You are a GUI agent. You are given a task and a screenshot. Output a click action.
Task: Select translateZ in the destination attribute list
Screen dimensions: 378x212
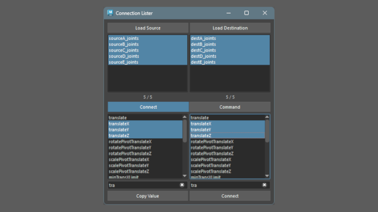(227, 135)
